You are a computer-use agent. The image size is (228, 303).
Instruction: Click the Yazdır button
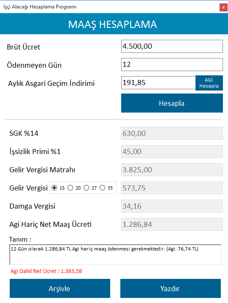click(x=171, y=288)
